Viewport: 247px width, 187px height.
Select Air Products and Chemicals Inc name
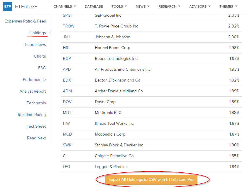point(123,69)
